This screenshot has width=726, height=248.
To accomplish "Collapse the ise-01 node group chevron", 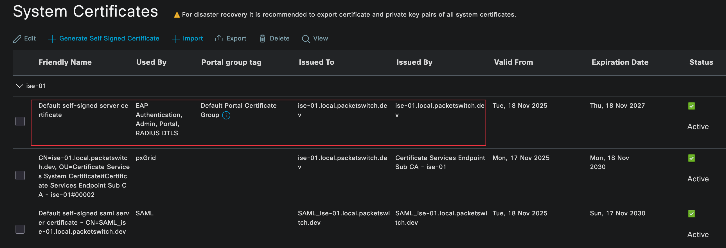I will pyautogui.click(x=19, y=86).
